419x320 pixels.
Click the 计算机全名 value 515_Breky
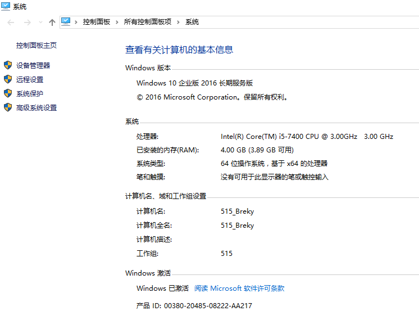click(237, 226)
